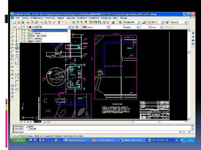
Task: Click the Copy icon in standard toolbar
Action: pyautogui.click(x=46, y=22)
